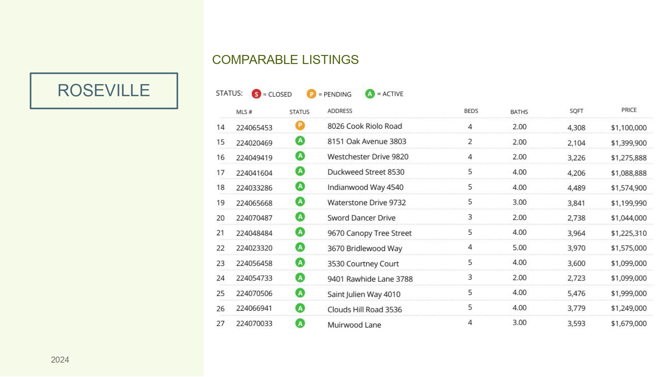Click the address 8026 Cook Riolo Road

[x=365, y=126]
